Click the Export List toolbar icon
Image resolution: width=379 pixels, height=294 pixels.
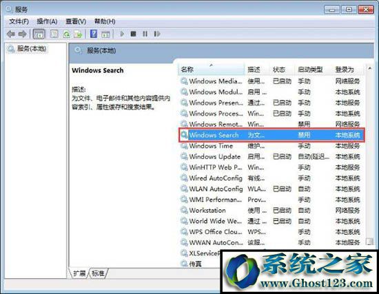click(78, 34)
